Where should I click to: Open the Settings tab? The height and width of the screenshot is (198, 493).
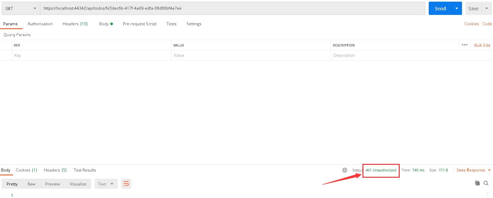pyautogui.click(x=194, y=24)
